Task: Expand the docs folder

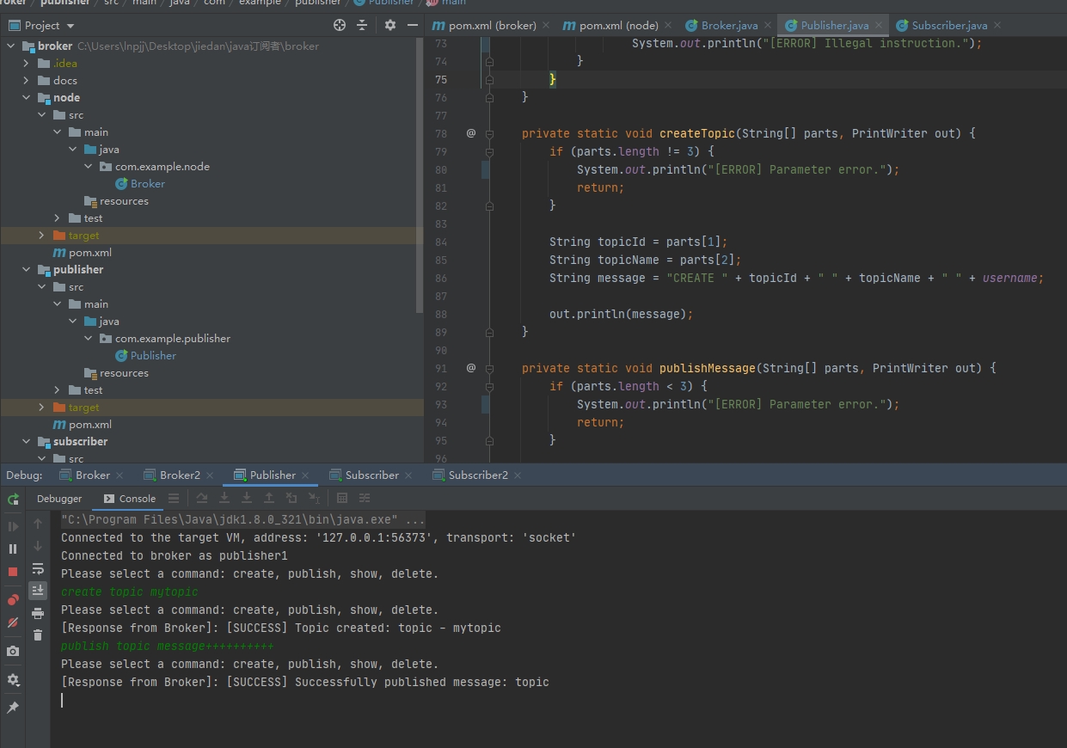Action: tap(27, 81)
